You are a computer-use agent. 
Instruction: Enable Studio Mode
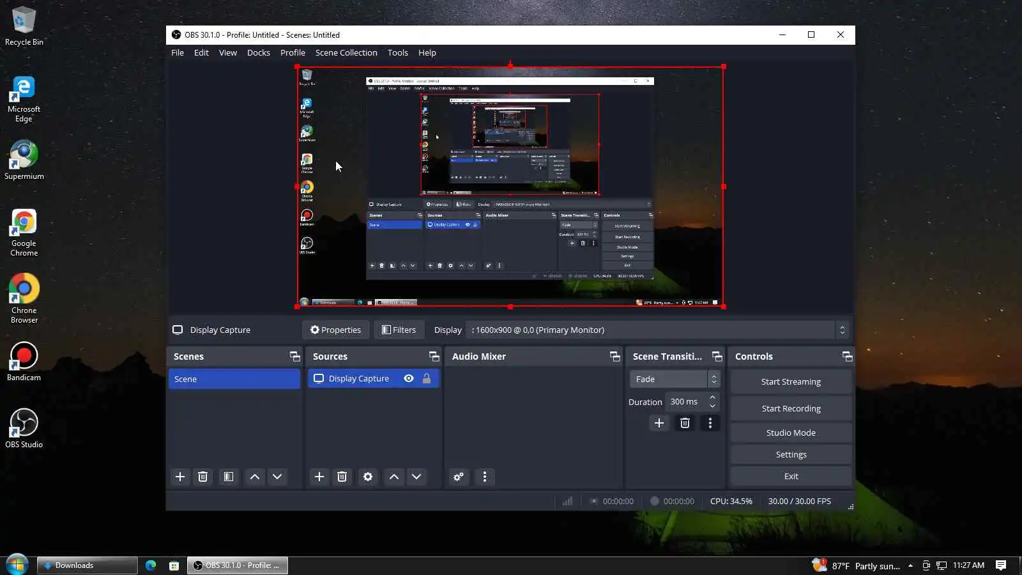791,433
